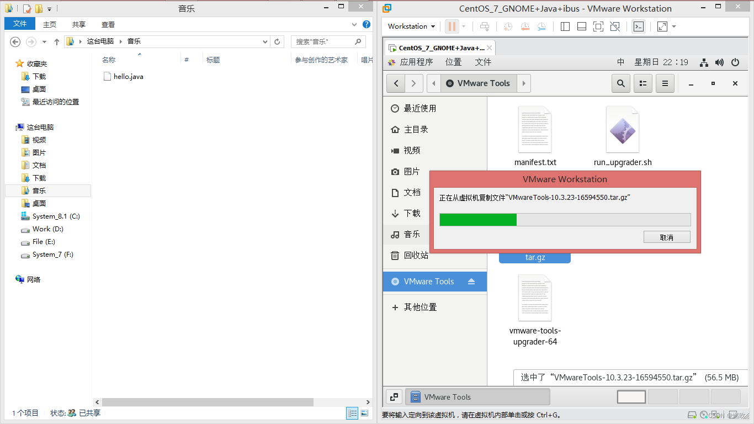
Task: Select 最近使用 in file manager sidebar
Action: [x=435, y=108]
